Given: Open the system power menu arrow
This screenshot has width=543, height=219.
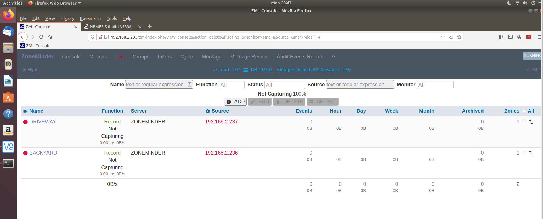Looking at the screenshot, I should point(540,3).
